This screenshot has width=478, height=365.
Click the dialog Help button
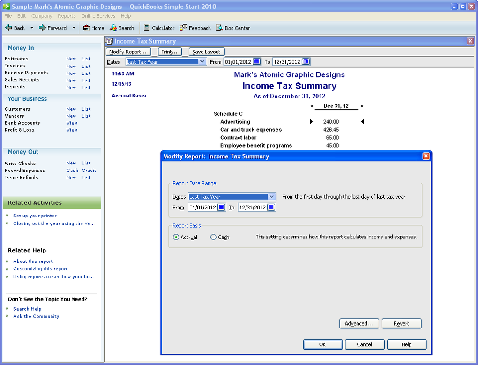(x=406, y=344)
